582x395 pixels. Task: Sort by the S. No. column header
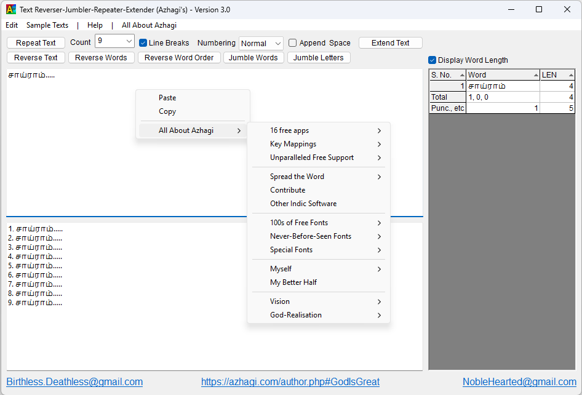(x=448, y=75)
